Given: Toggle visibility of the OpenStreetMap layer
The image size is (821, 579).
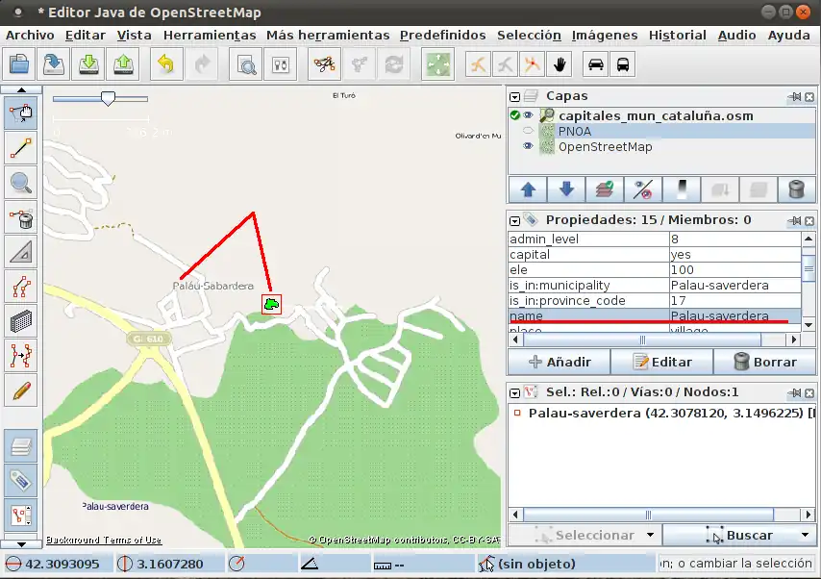Looking at the screenshot, I should [528, 147].
